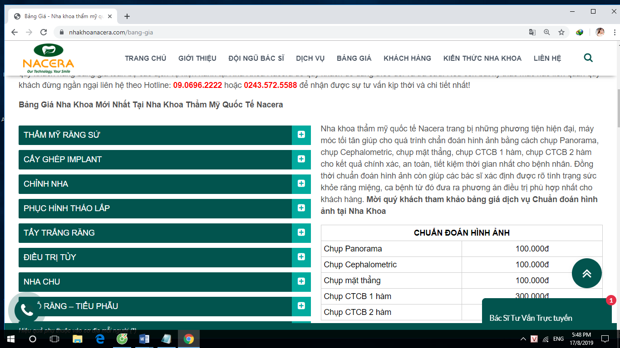
Task: Expand the CẤY GHÉP IMPLANT price section
Action: pos(301,159)
